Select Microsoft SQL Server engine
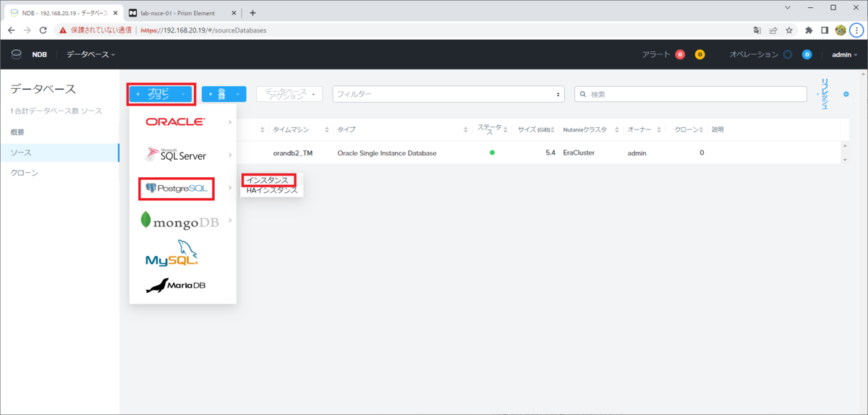 tap(175, 154)
